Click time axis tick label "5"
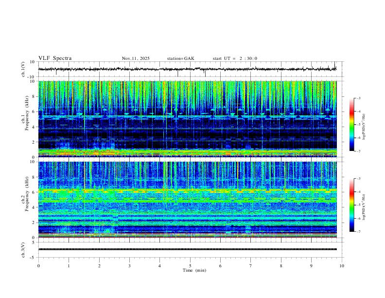 (x=190, y=266)
